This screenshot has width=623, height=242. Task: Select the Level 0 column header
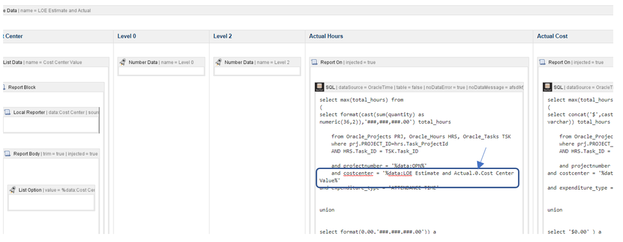(x=127, y=36)
